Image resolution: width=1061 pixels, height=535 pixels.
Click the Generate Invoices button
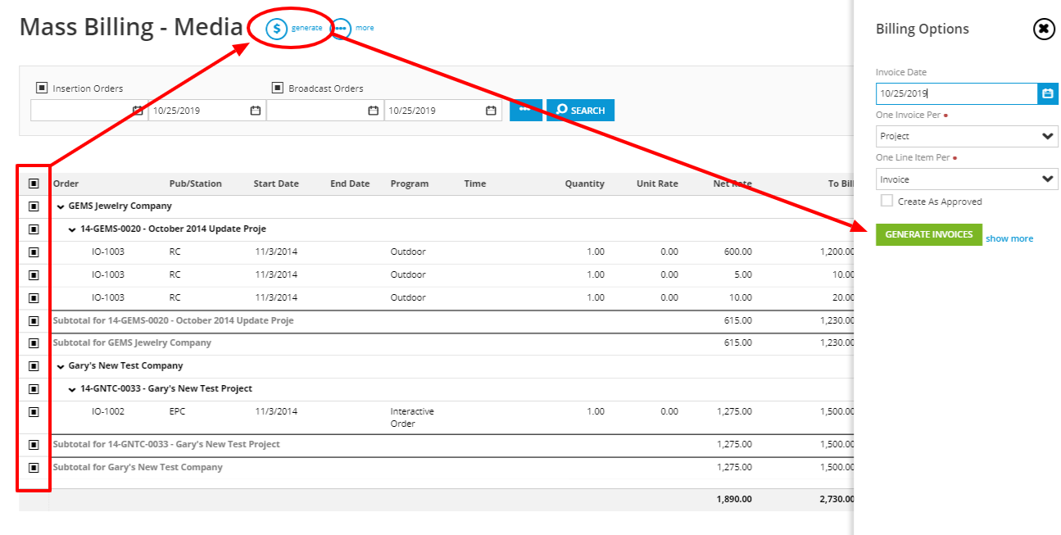coord(929,234)
